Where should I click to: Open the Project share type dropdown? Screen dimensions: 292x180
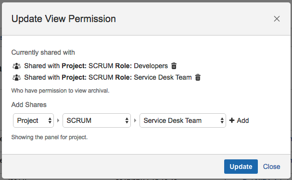tap(33, 120)
